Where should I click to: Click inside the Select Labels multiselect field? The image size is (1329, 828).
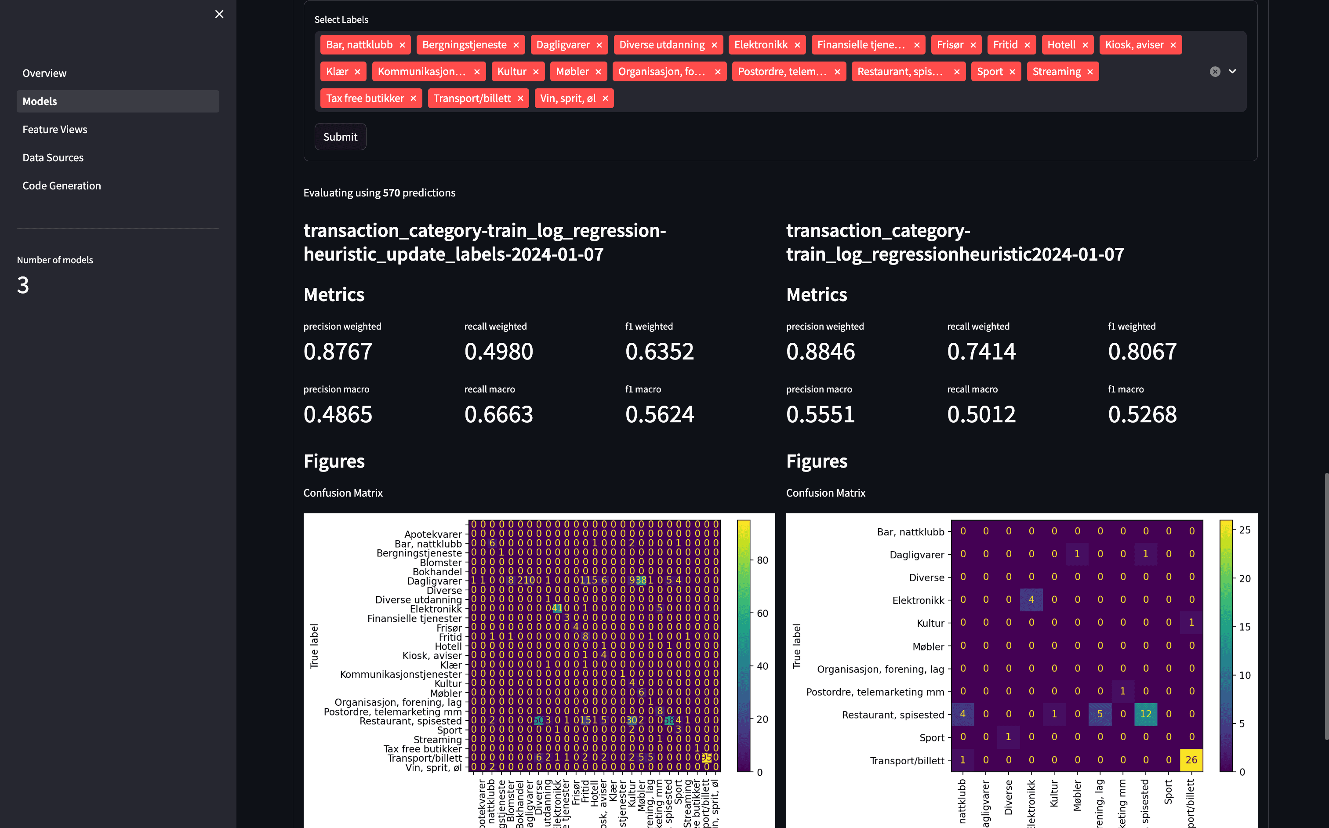[781, 72]
